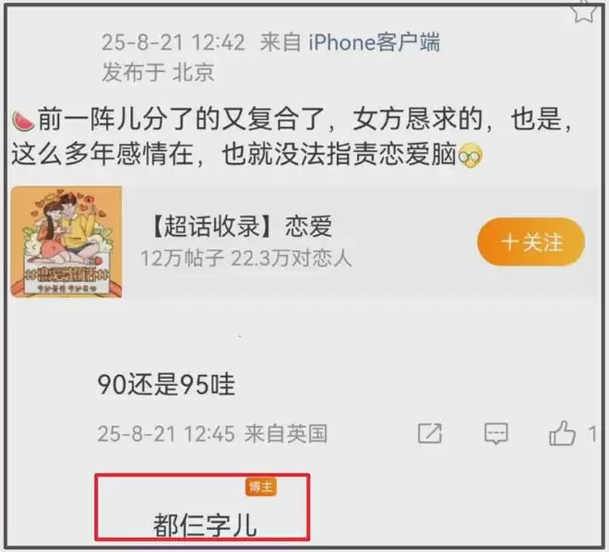Image resolution: width=609 pixels, height=552 pixels.
Task: Click the like count number beside thumbs-up
Action: click(591, 434)
